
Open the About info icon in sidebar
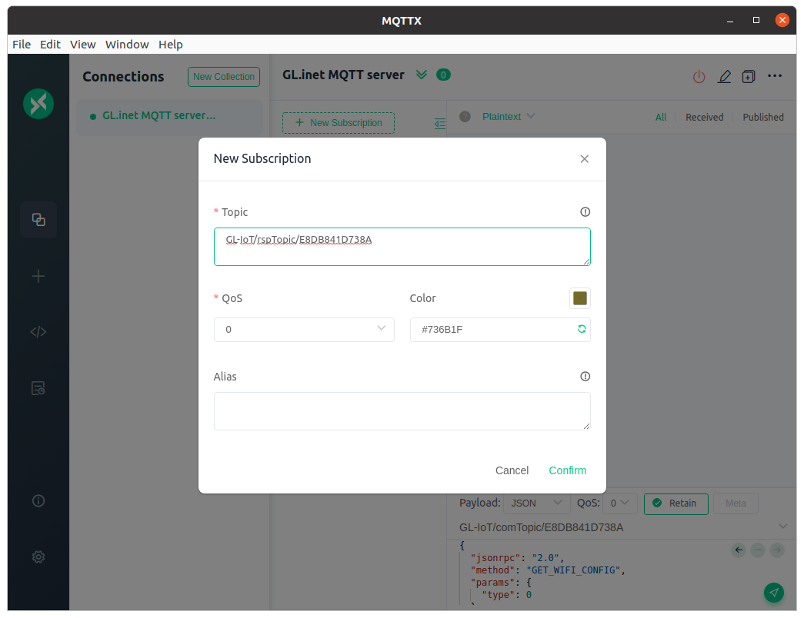click(38, 500)
